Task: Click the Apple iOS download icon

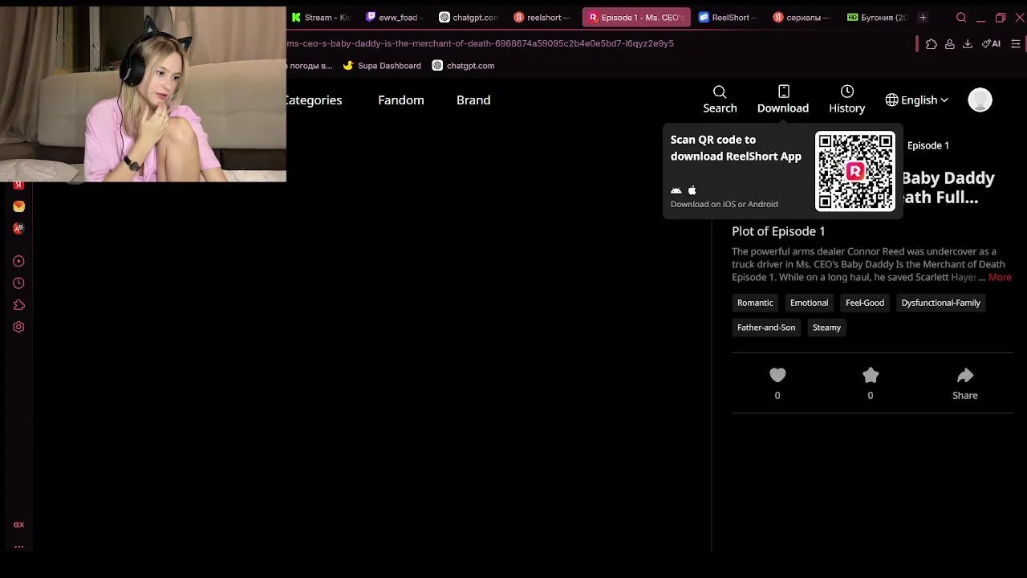Action: click(692, 190)
